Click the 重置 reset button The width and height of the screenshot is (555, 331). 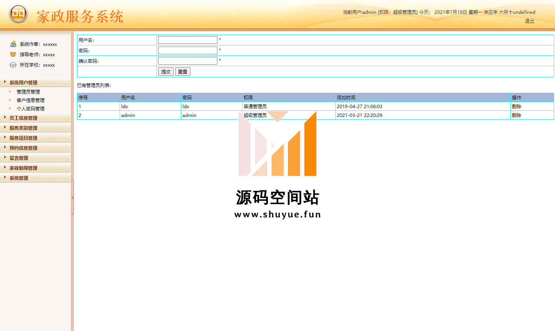click(x=183, y=72)
